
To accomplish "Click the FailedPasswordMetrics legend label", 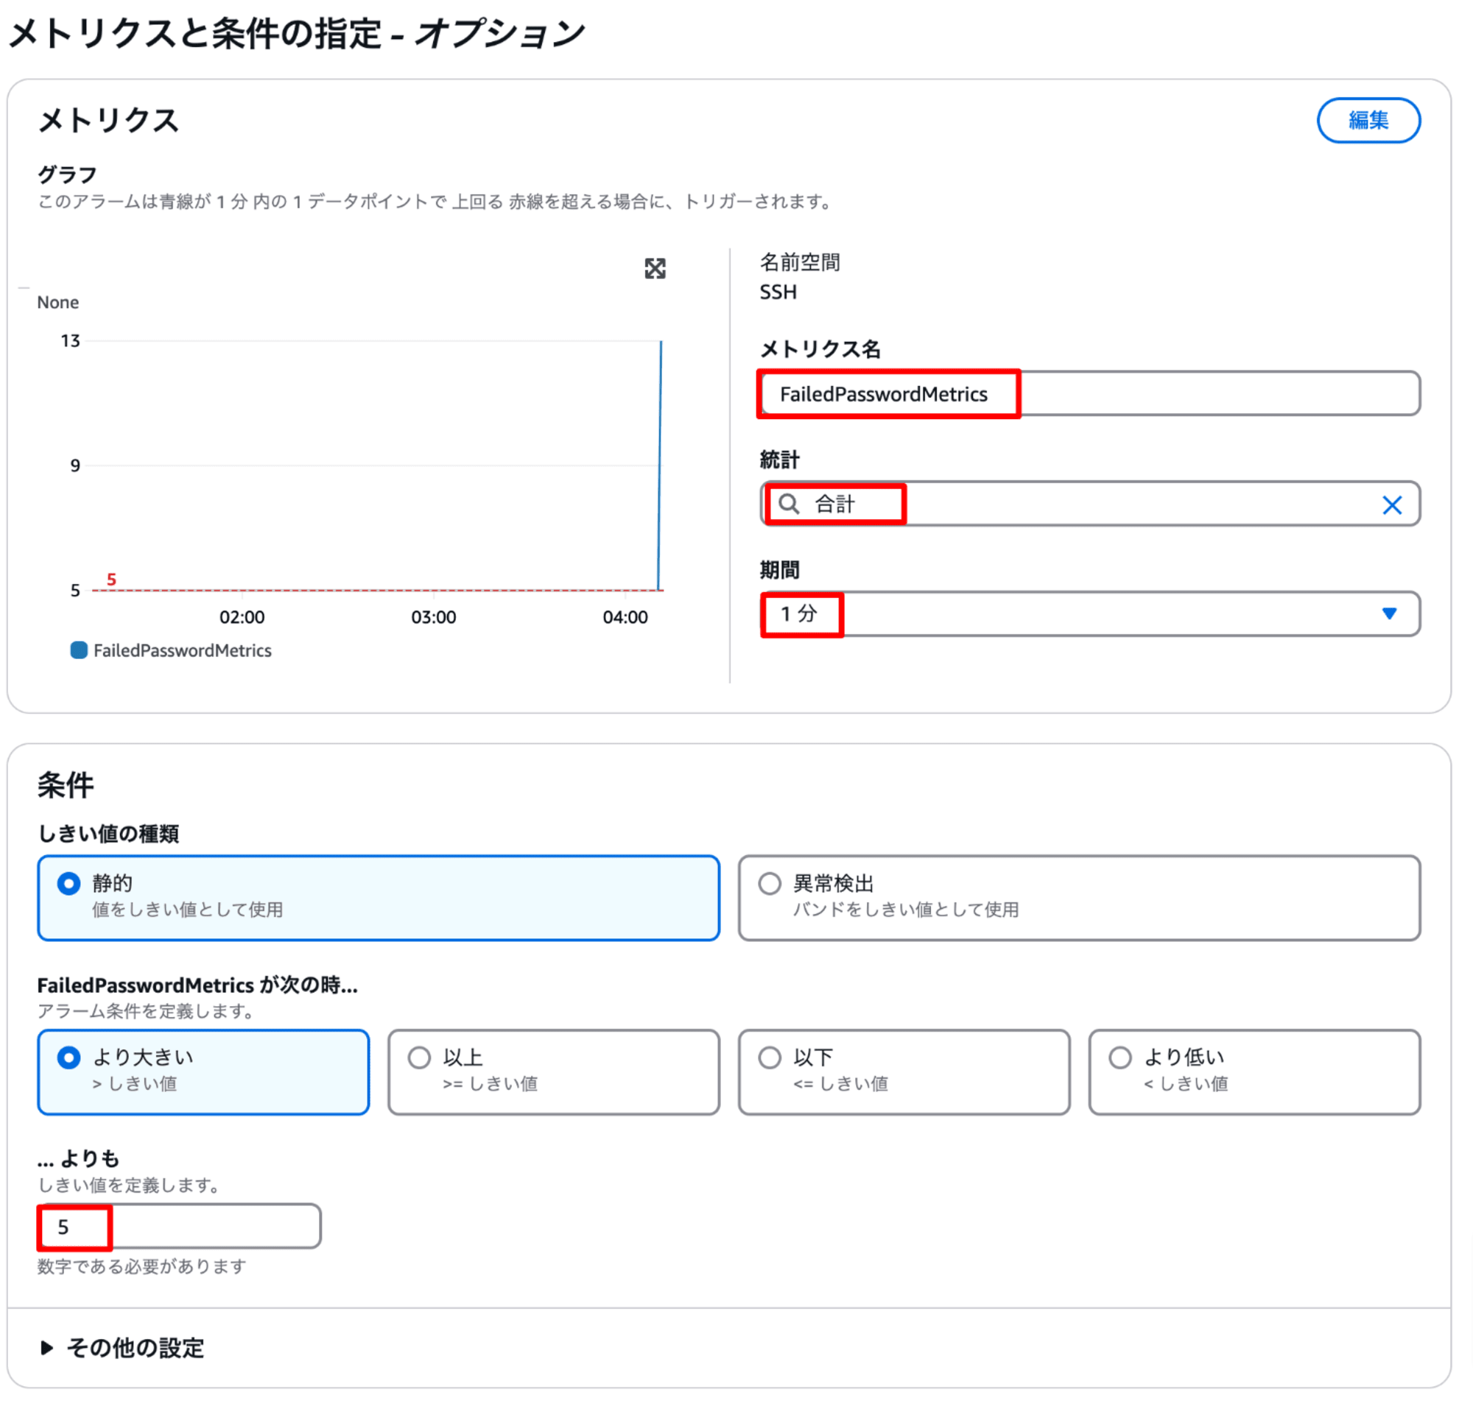I will coord(183,650).
